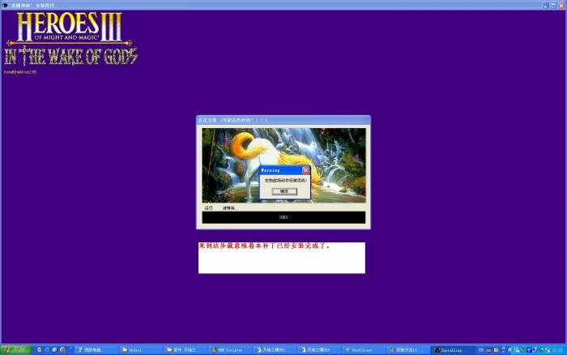
Task: Click the 100% installation progress bar
Action: pos(283,217)
